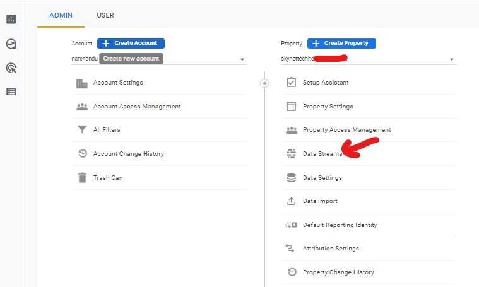479x287 pixels.
Task: Click the Trash Can bin icon
Action: click(82, 177)
